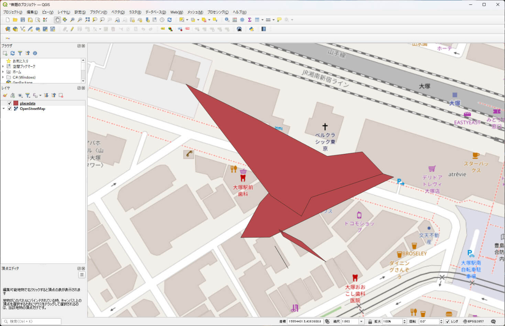Image resolution: width=505 pixels, height=326 pixels.
Task: Open the messages log speech bubble
Action: pos(493,322)
